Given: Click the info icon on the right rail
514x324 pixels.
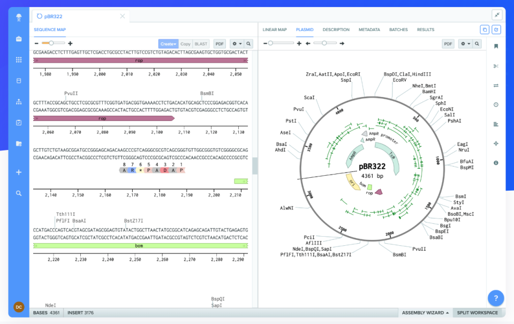Looking at the screenshot, I should 496,162.
